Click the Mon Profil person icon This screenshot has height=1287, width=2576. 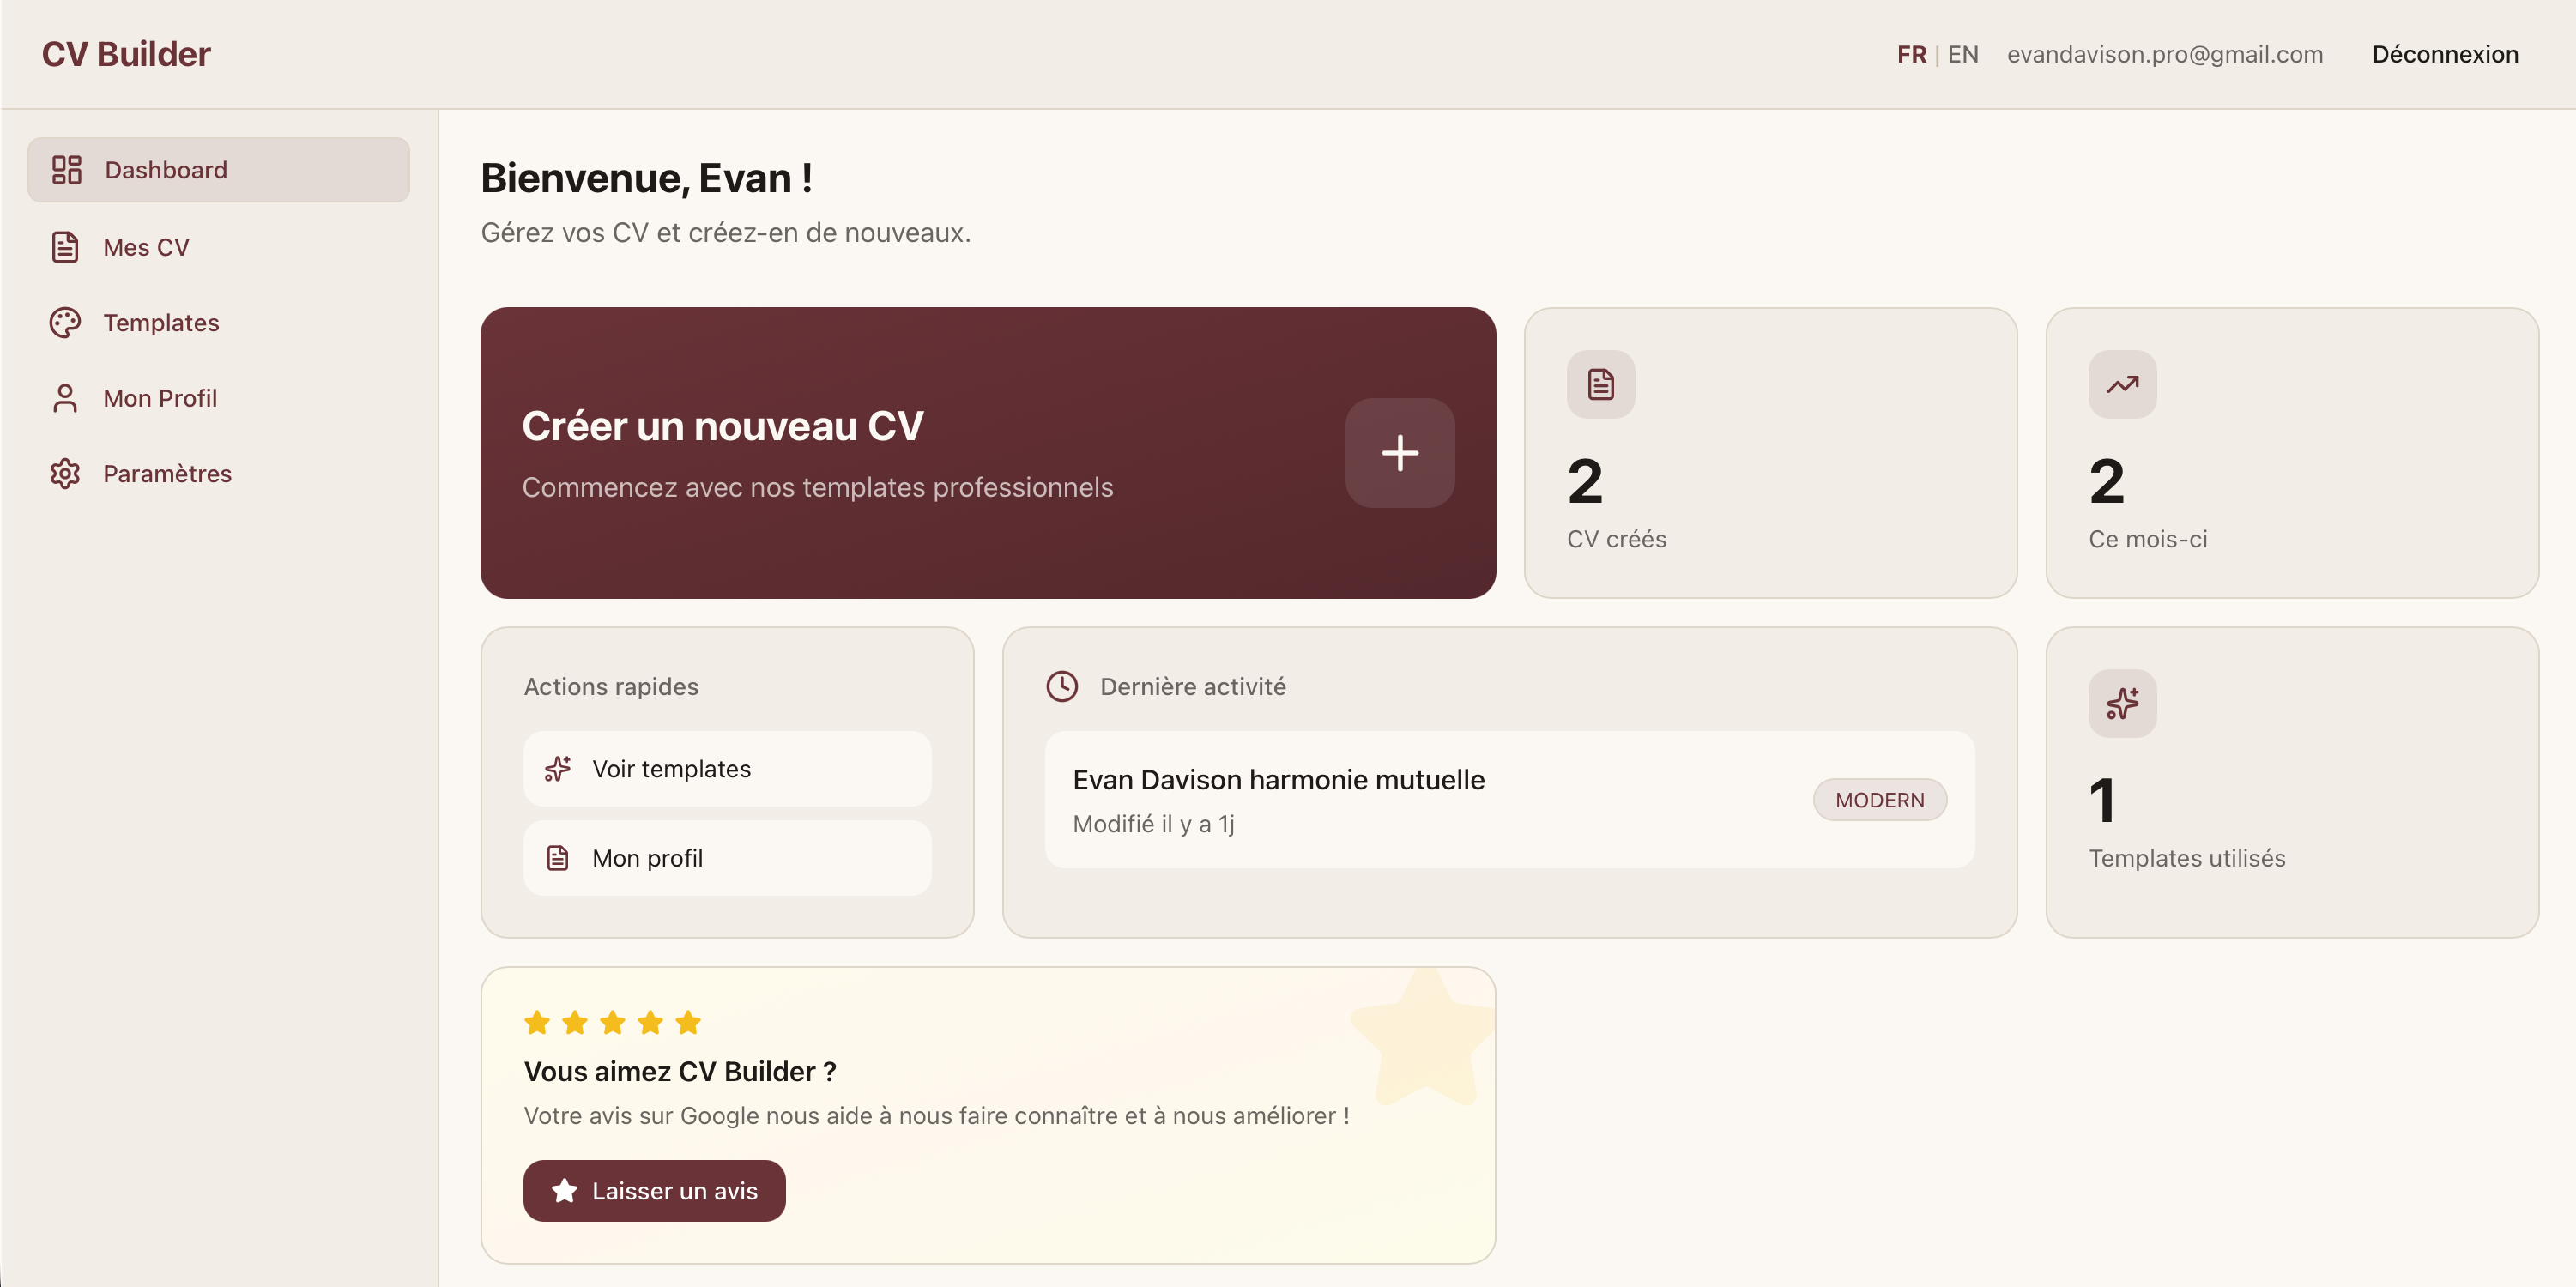(x=65, y=398)
